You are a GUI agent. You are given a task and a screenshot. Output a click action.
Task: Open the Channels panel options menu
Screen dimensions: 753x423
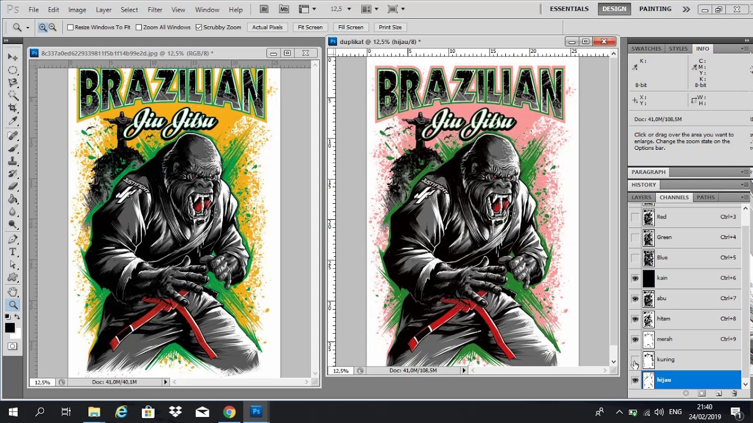(x=745, y=197)
